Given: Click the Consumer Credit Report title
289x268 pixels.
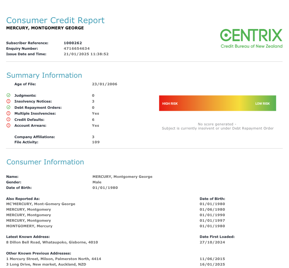Looking at the screenshot, I should click(55, 20).
